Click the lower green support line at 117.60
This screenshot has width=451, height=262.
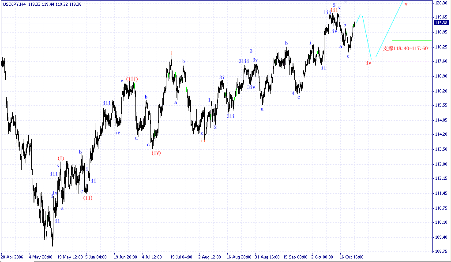click(411, 61)
